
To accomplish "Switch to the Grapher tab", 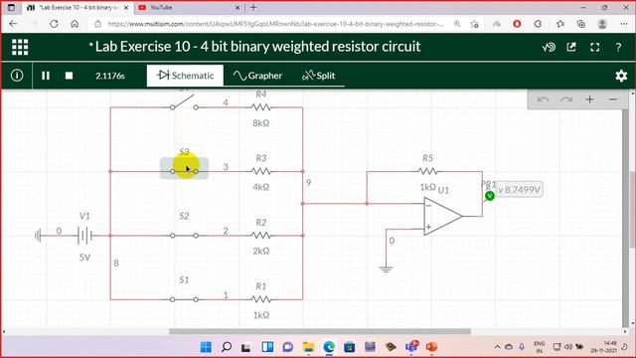I will tap(257, 76).
